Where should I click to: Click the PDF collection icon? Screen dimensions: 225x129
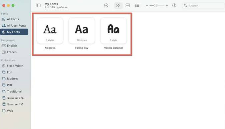4,85
